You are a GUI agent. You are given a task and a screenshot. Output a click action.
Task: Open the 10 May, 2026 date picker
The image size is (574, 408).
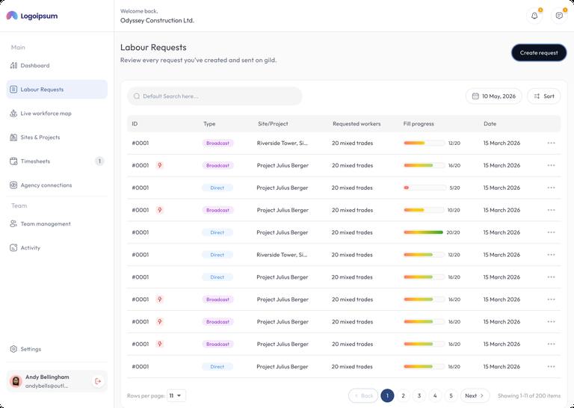click(494, 96)
